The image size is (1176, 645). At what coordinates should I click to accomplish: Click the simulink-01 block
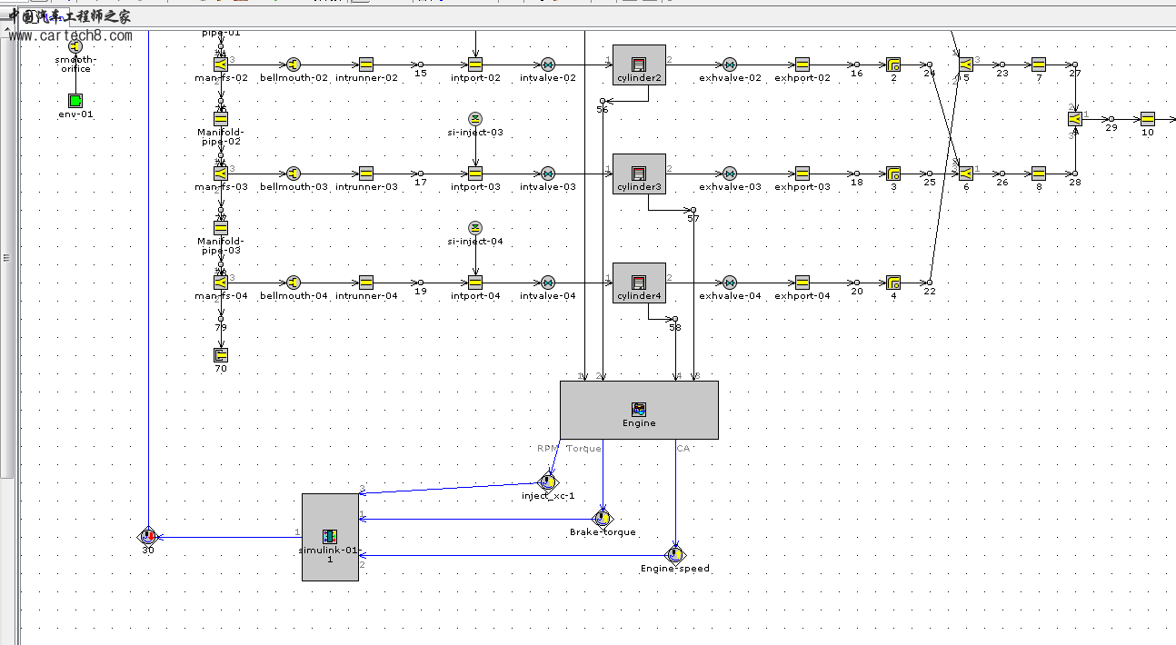coord(330,537)
